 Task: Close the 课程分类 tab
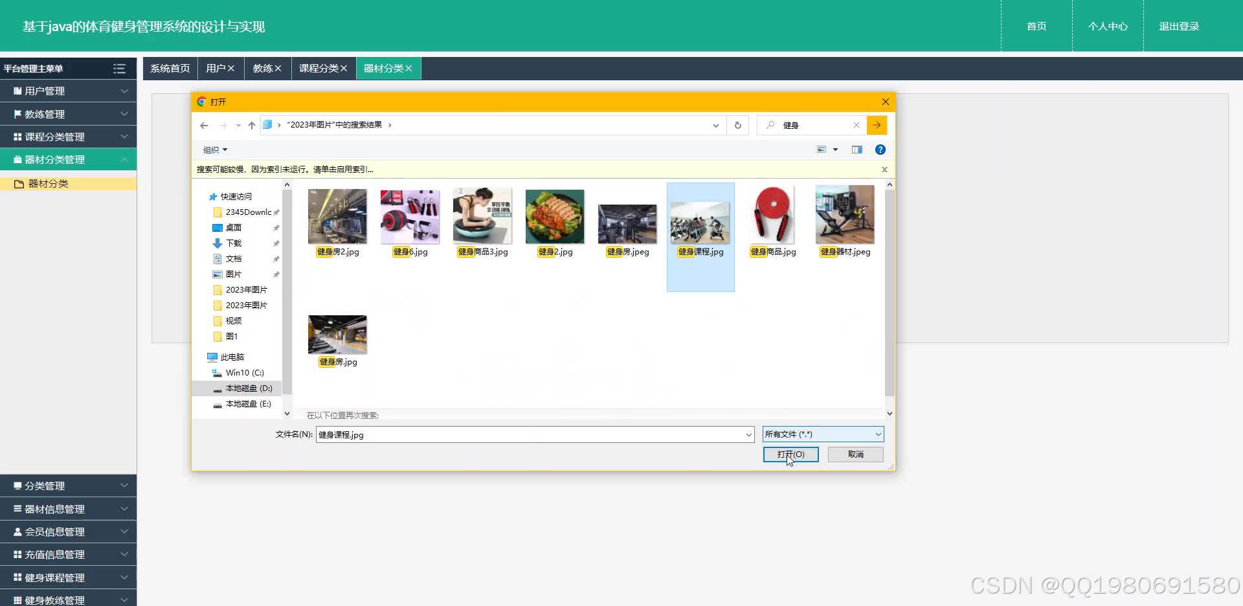pyautogui.click(x=344, y=68)
